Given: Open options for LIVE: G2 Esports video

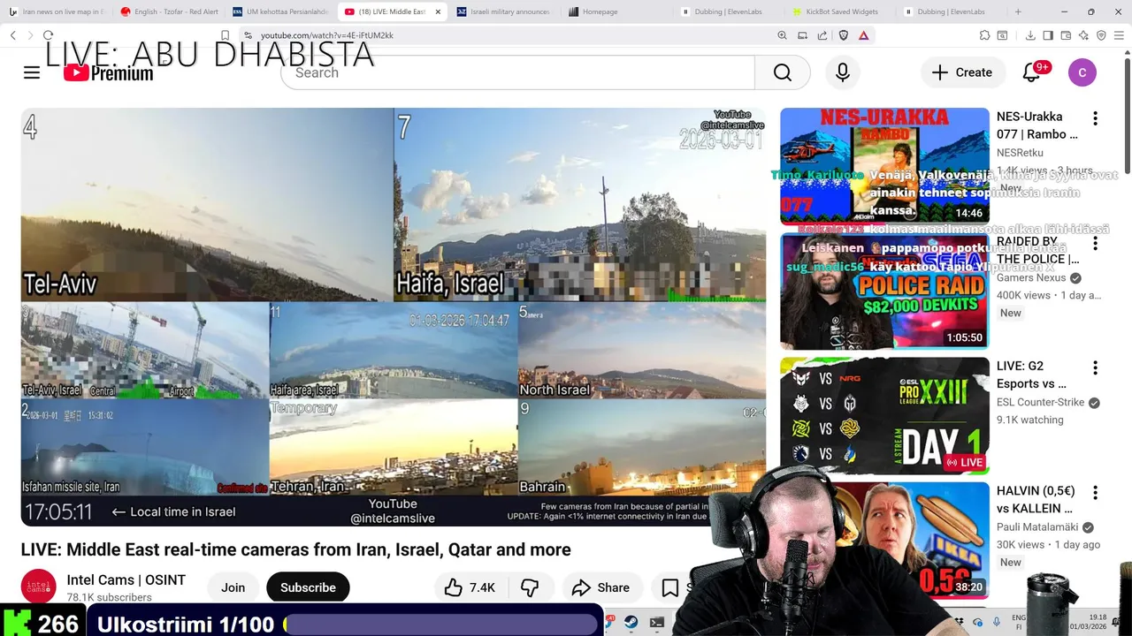Looking at the screenshot, I should 1095,368.
